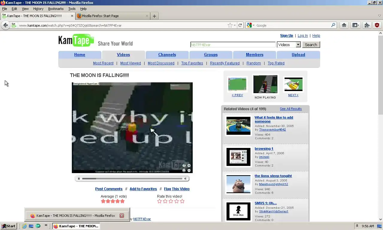Open the File menu
Image resolution: width=383 pixels, height=230 pixels.
point(4,9)
